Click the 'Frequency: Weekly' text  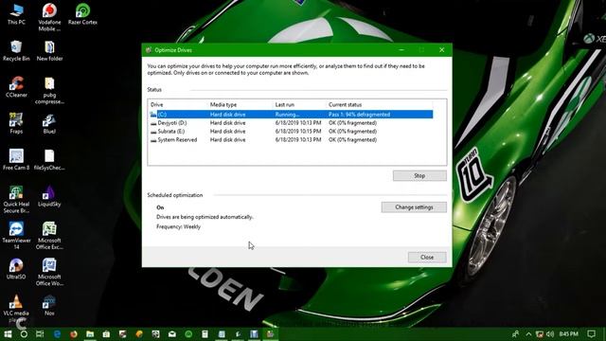click(178, 227)
